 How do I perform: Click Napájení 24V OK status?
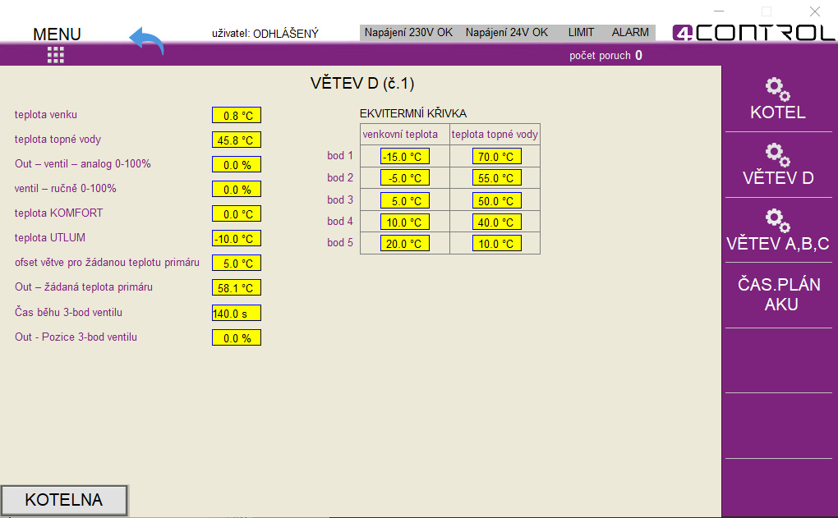coord(507,33)
